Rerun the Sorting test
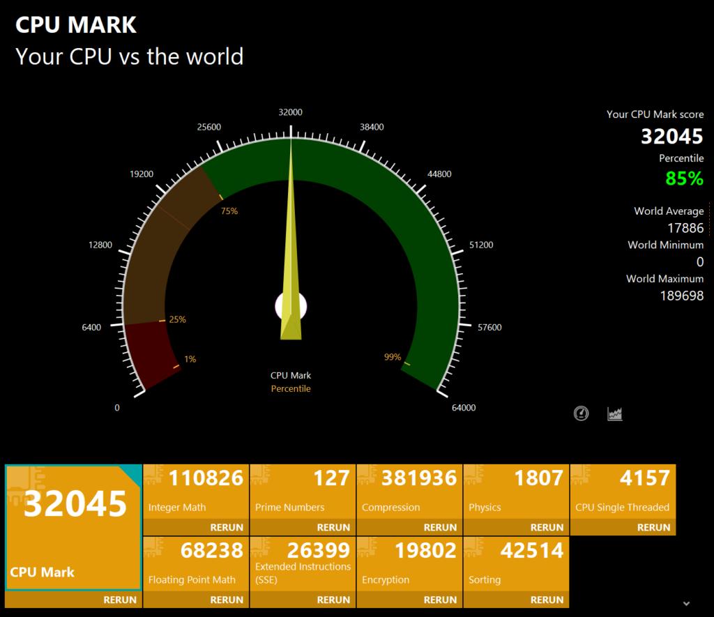Screen dimensions: 714x617 (x=547, y=600)
